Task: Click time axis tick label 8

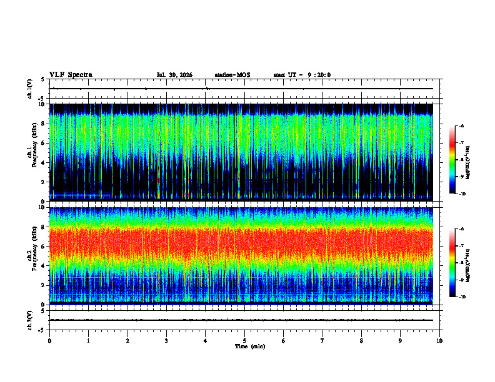Action: tap(361, 341)
